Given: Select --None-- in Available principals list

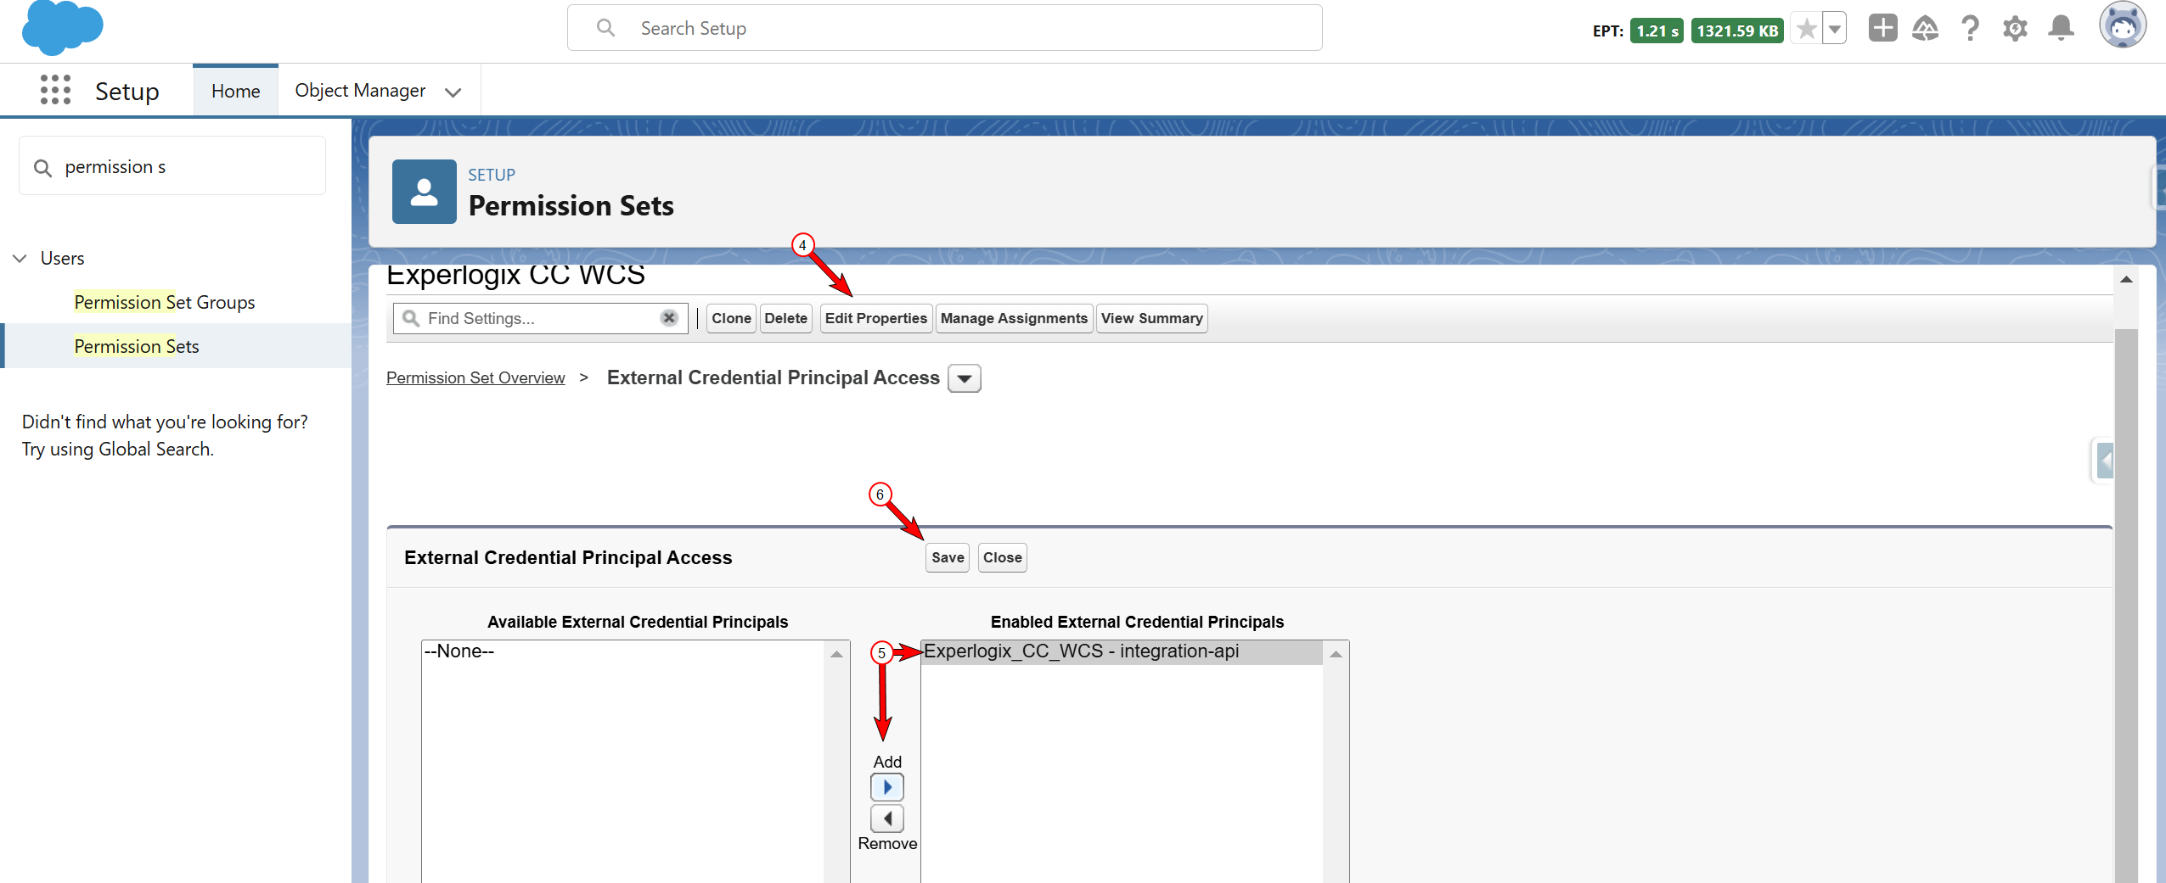Looking at the screenshot, I should pos(622,651).
